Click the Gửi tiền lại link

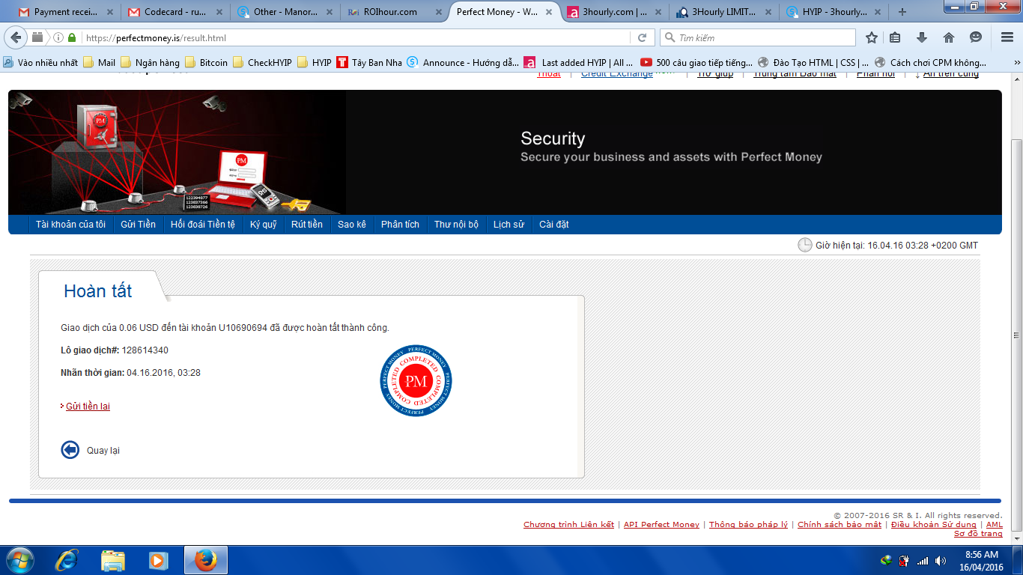(x=88, y=407)
